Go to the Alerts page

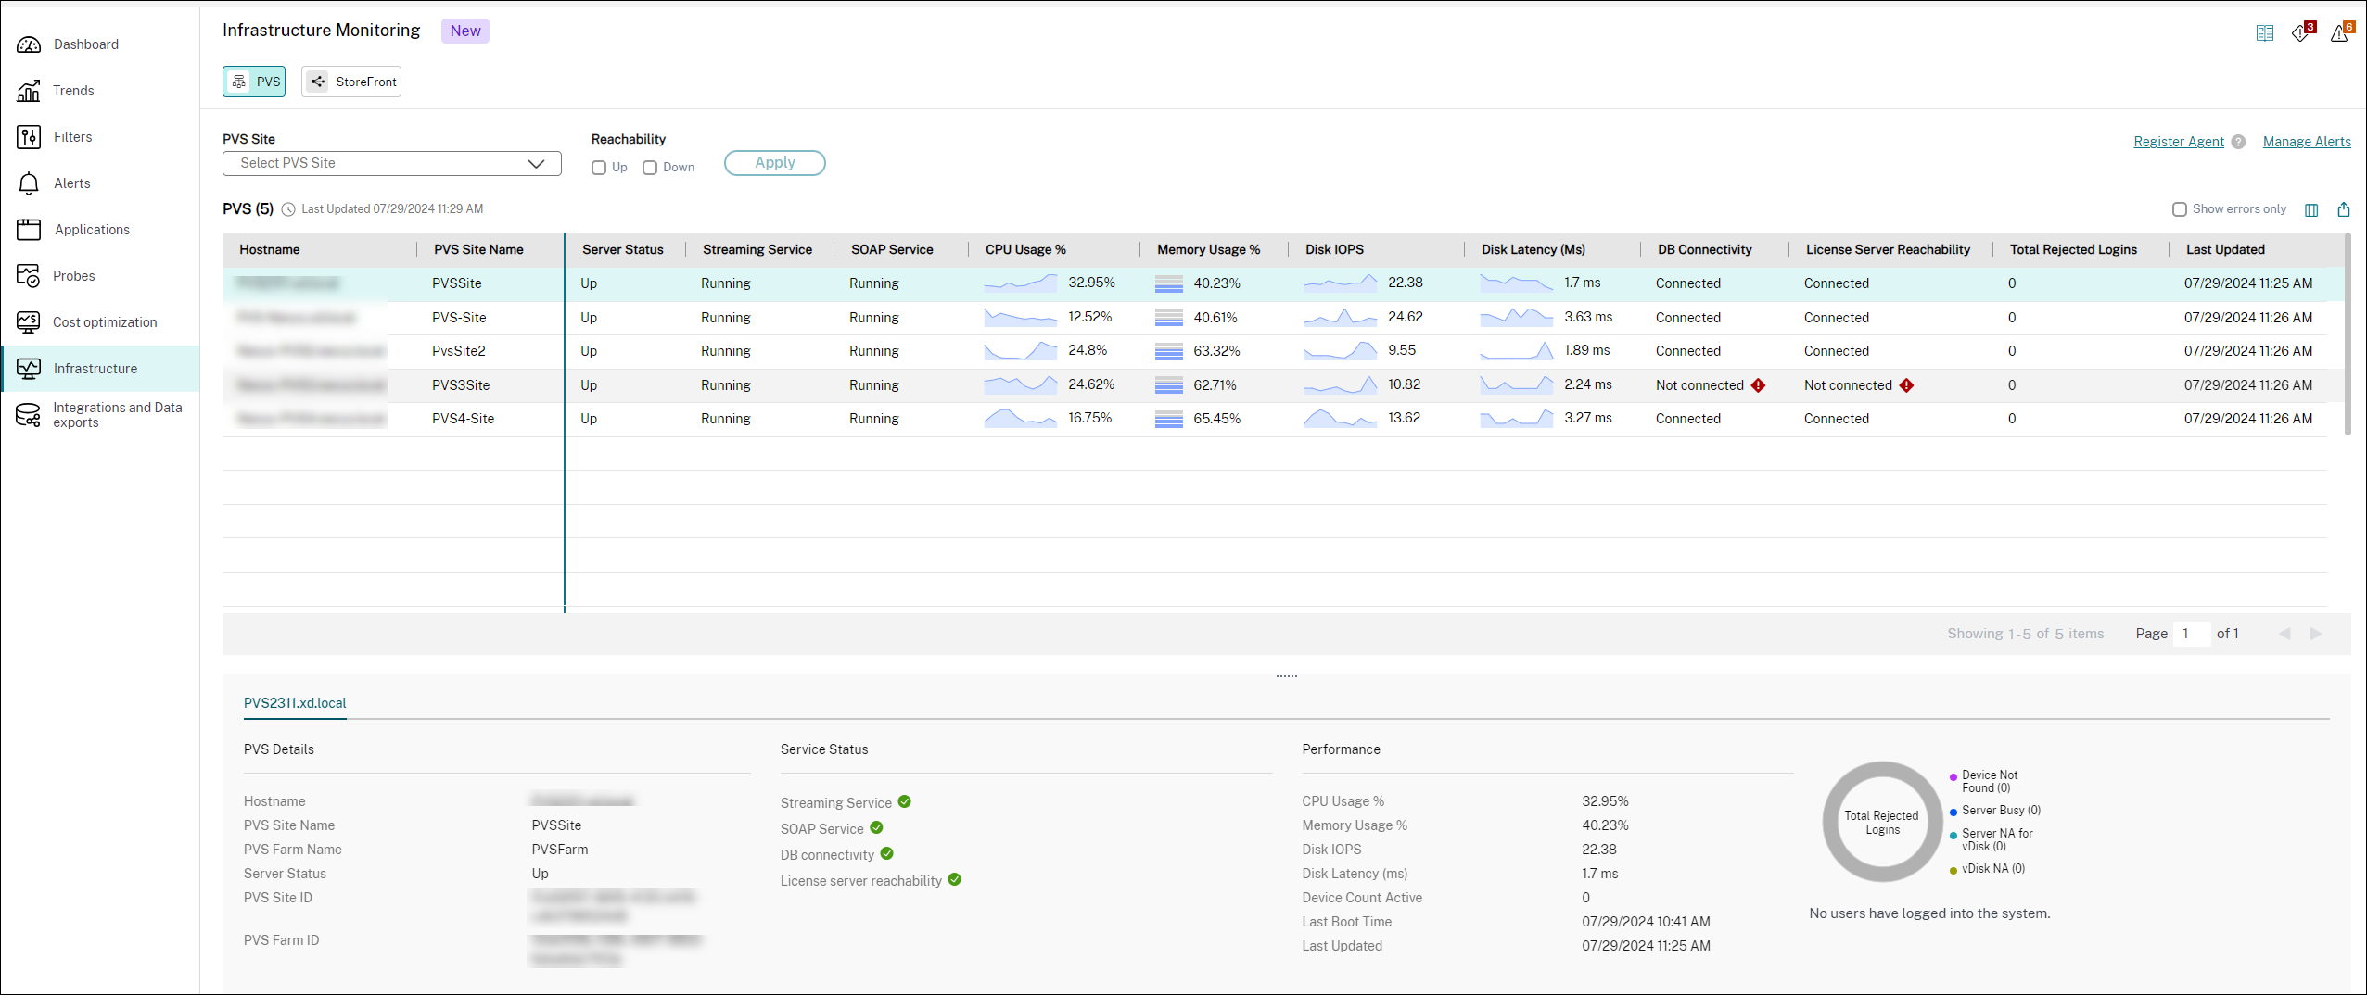pyautogui.click(x=70, y=183)
